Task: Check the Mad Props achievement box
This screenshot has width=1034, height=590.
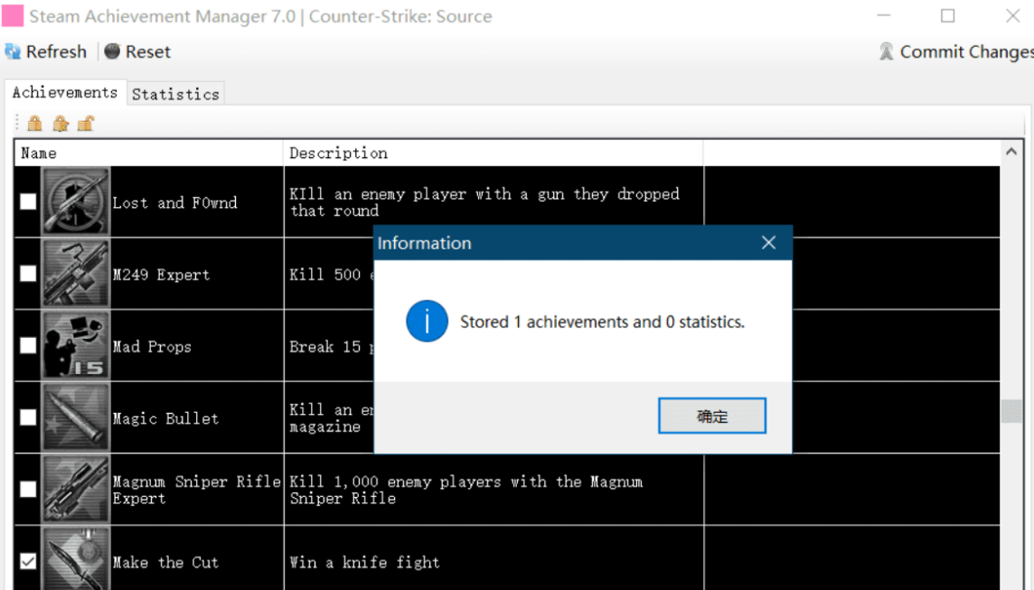Action: (x=28, y=345)
